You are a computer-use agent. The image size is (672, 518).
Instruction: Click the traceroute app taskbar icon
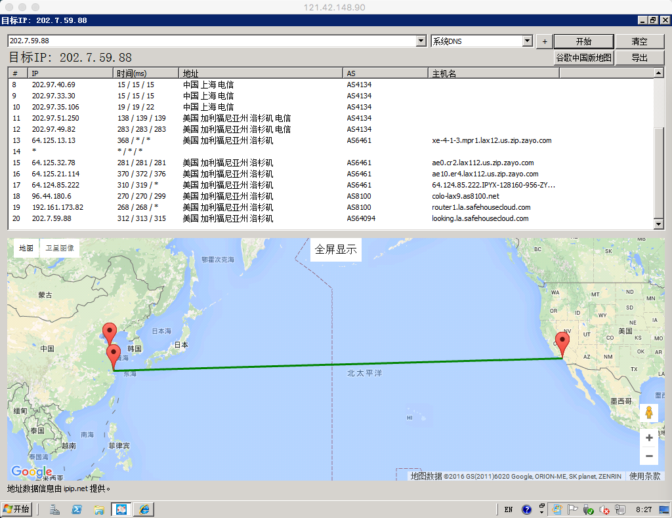pyautogui.click(x=121, y=509)
